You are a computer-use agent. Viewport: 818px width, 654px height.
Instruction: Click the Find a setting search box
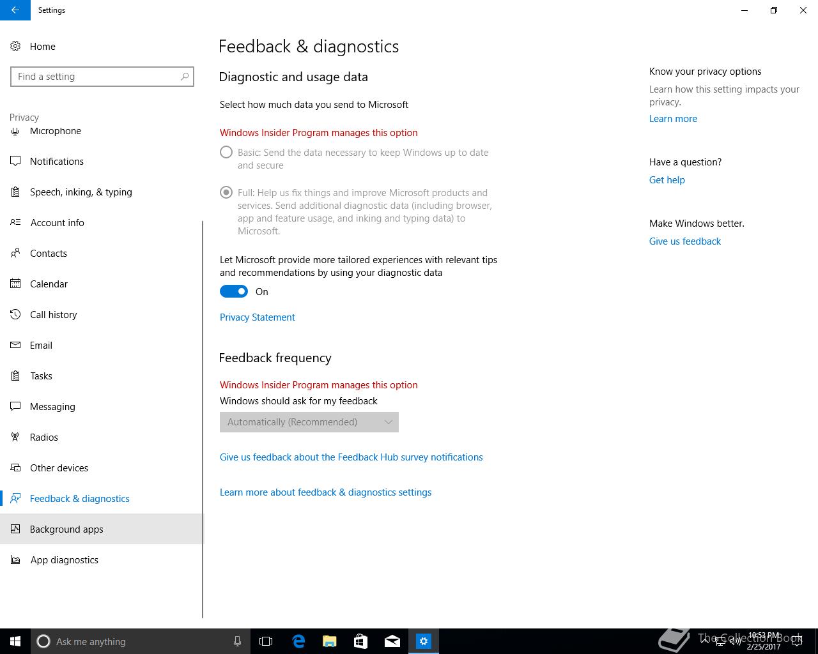(x=102, y=77)
